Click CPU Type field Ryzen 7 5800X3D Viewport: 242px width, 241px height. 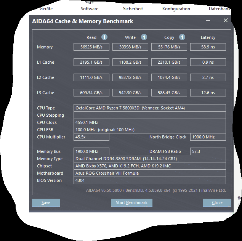[150, 108]
